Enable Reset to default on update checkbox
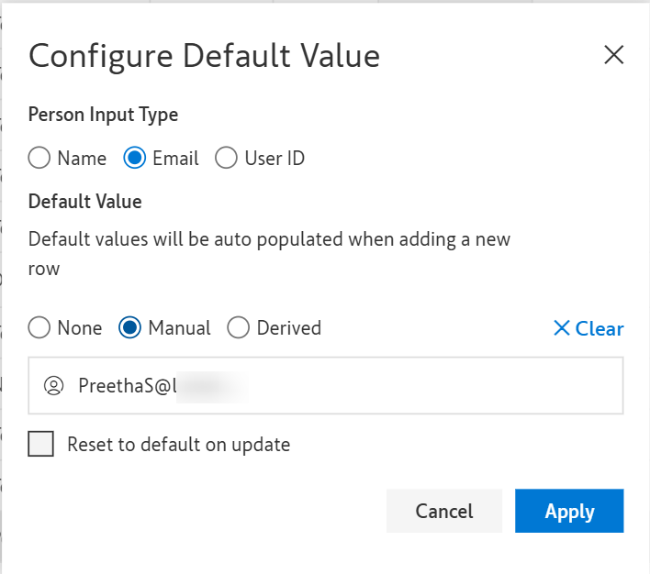The height and width of the screenshot is (574, 650). pos(41,445)
